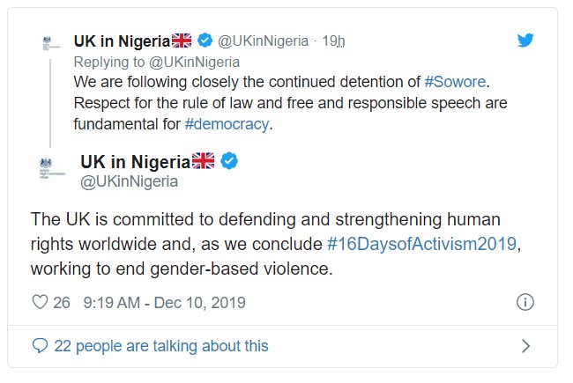
Task: Open the #democracy hashtag
Action: 227,123
